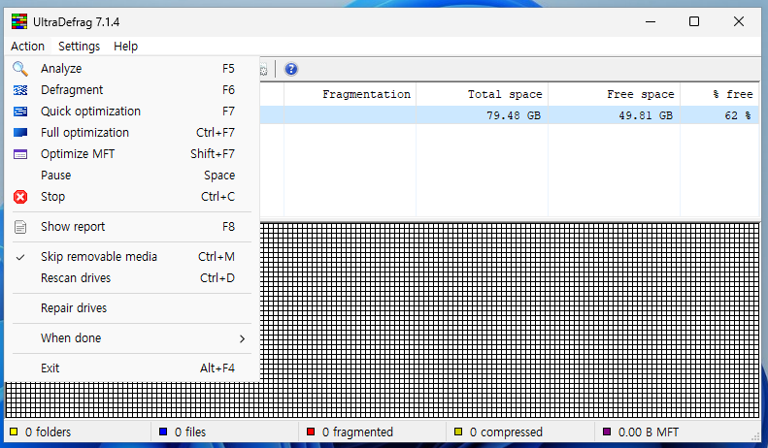
Task: Click the Ctrl+D shortcut beside Rescan drives
Action: pyautogui.click(x=217, y=277)
